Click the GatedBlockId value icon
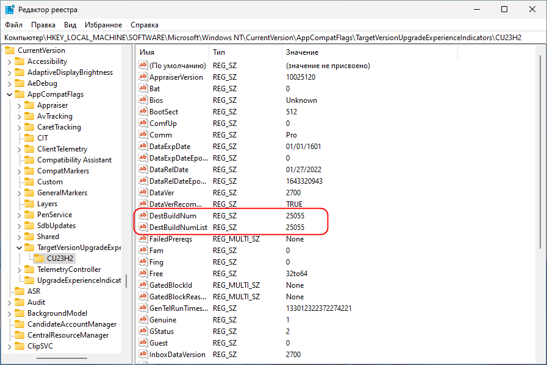 point(143,285)
